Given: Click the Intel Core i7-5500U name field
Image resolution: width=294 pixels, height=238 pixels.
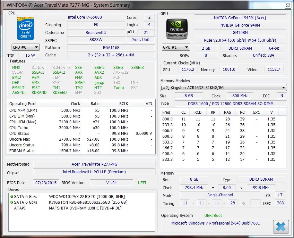Looking at the screenshot, I should tap(85, 17).
